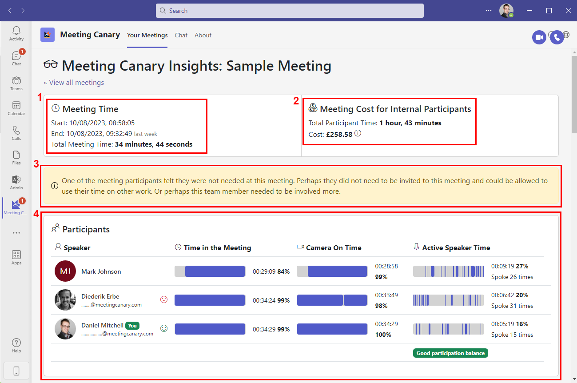Open the profile avatar menu
The image size is (577, 383).
[506, 11]
